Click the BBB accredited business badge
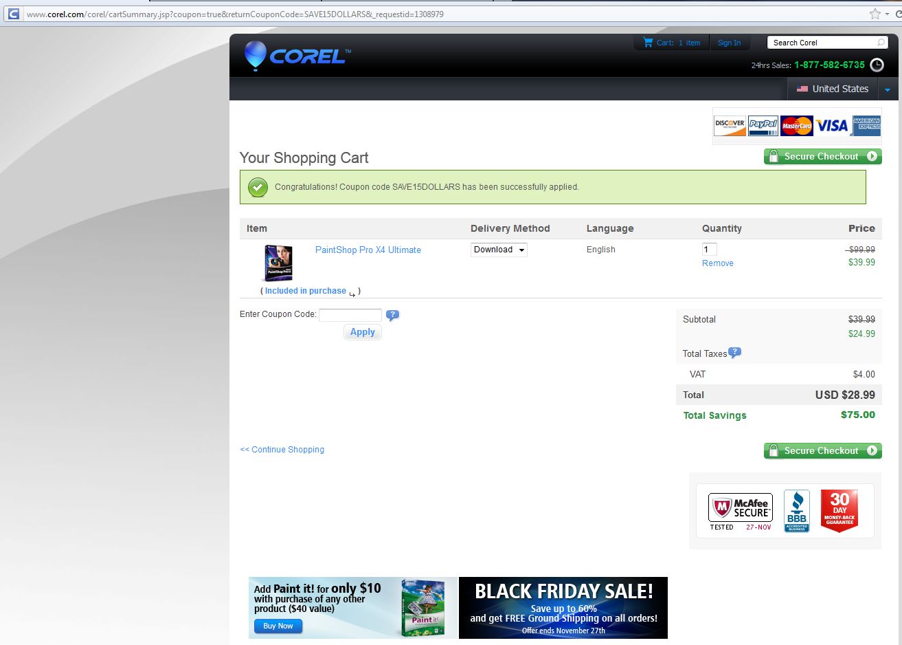The width and height of the screenshot is (902, 645). [797, 511]
